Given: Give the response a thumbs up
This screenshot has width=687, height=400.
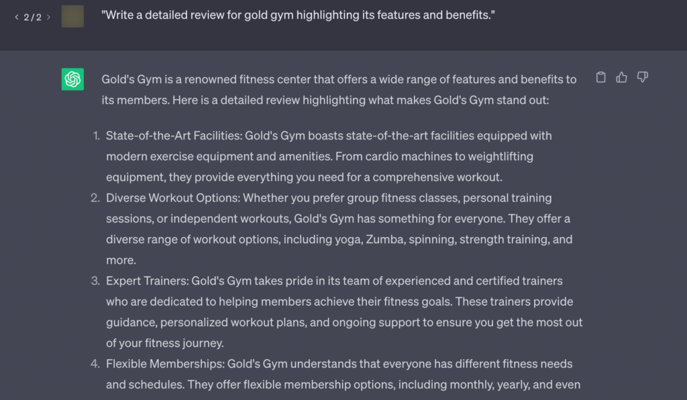Looking at the screenshot, I should pos(622,78).
